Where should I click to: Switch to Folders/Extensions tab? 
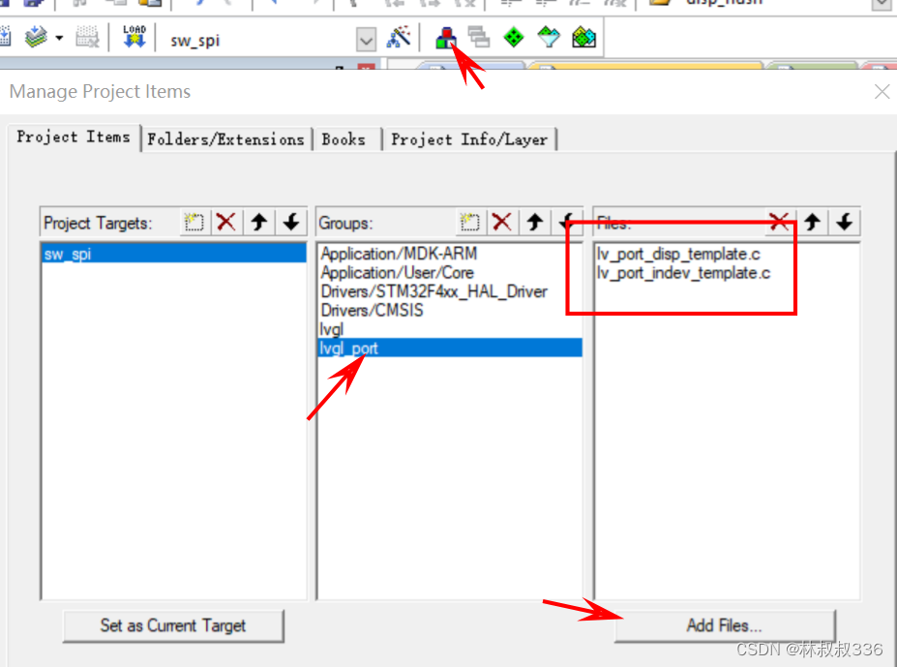pos(226,139)
